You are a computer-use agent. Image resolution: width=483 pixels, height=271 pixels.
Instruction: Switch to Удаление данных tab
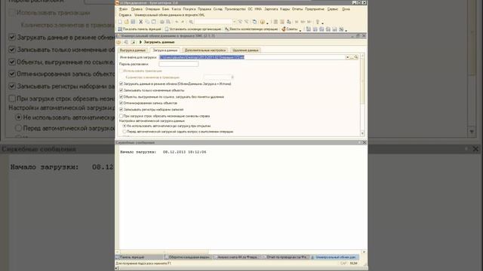(245, 50)
